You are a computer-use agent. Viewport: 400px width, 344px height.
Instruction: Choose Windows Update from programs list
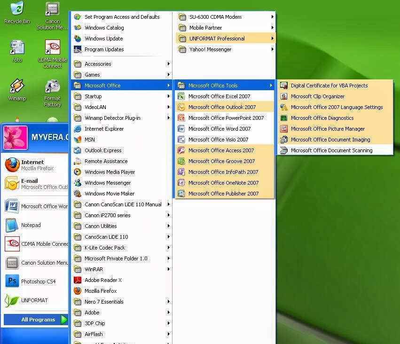tap(122, 39)
